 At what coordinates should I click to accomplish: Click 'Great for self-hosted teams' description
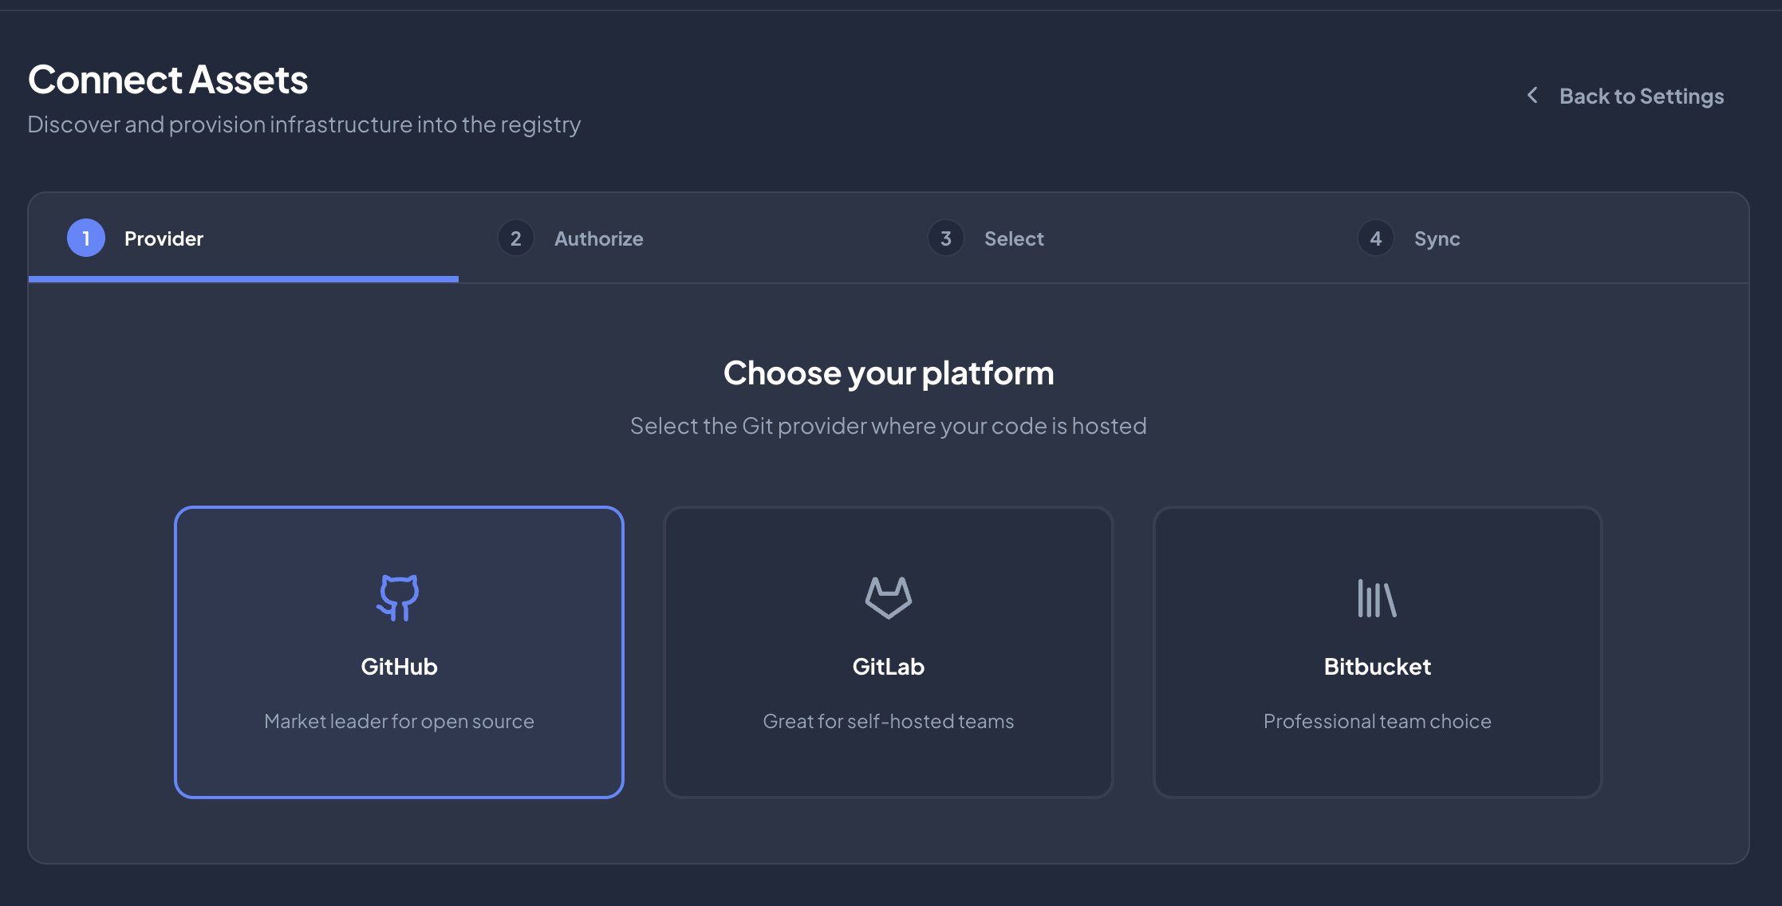pos(888,721)
